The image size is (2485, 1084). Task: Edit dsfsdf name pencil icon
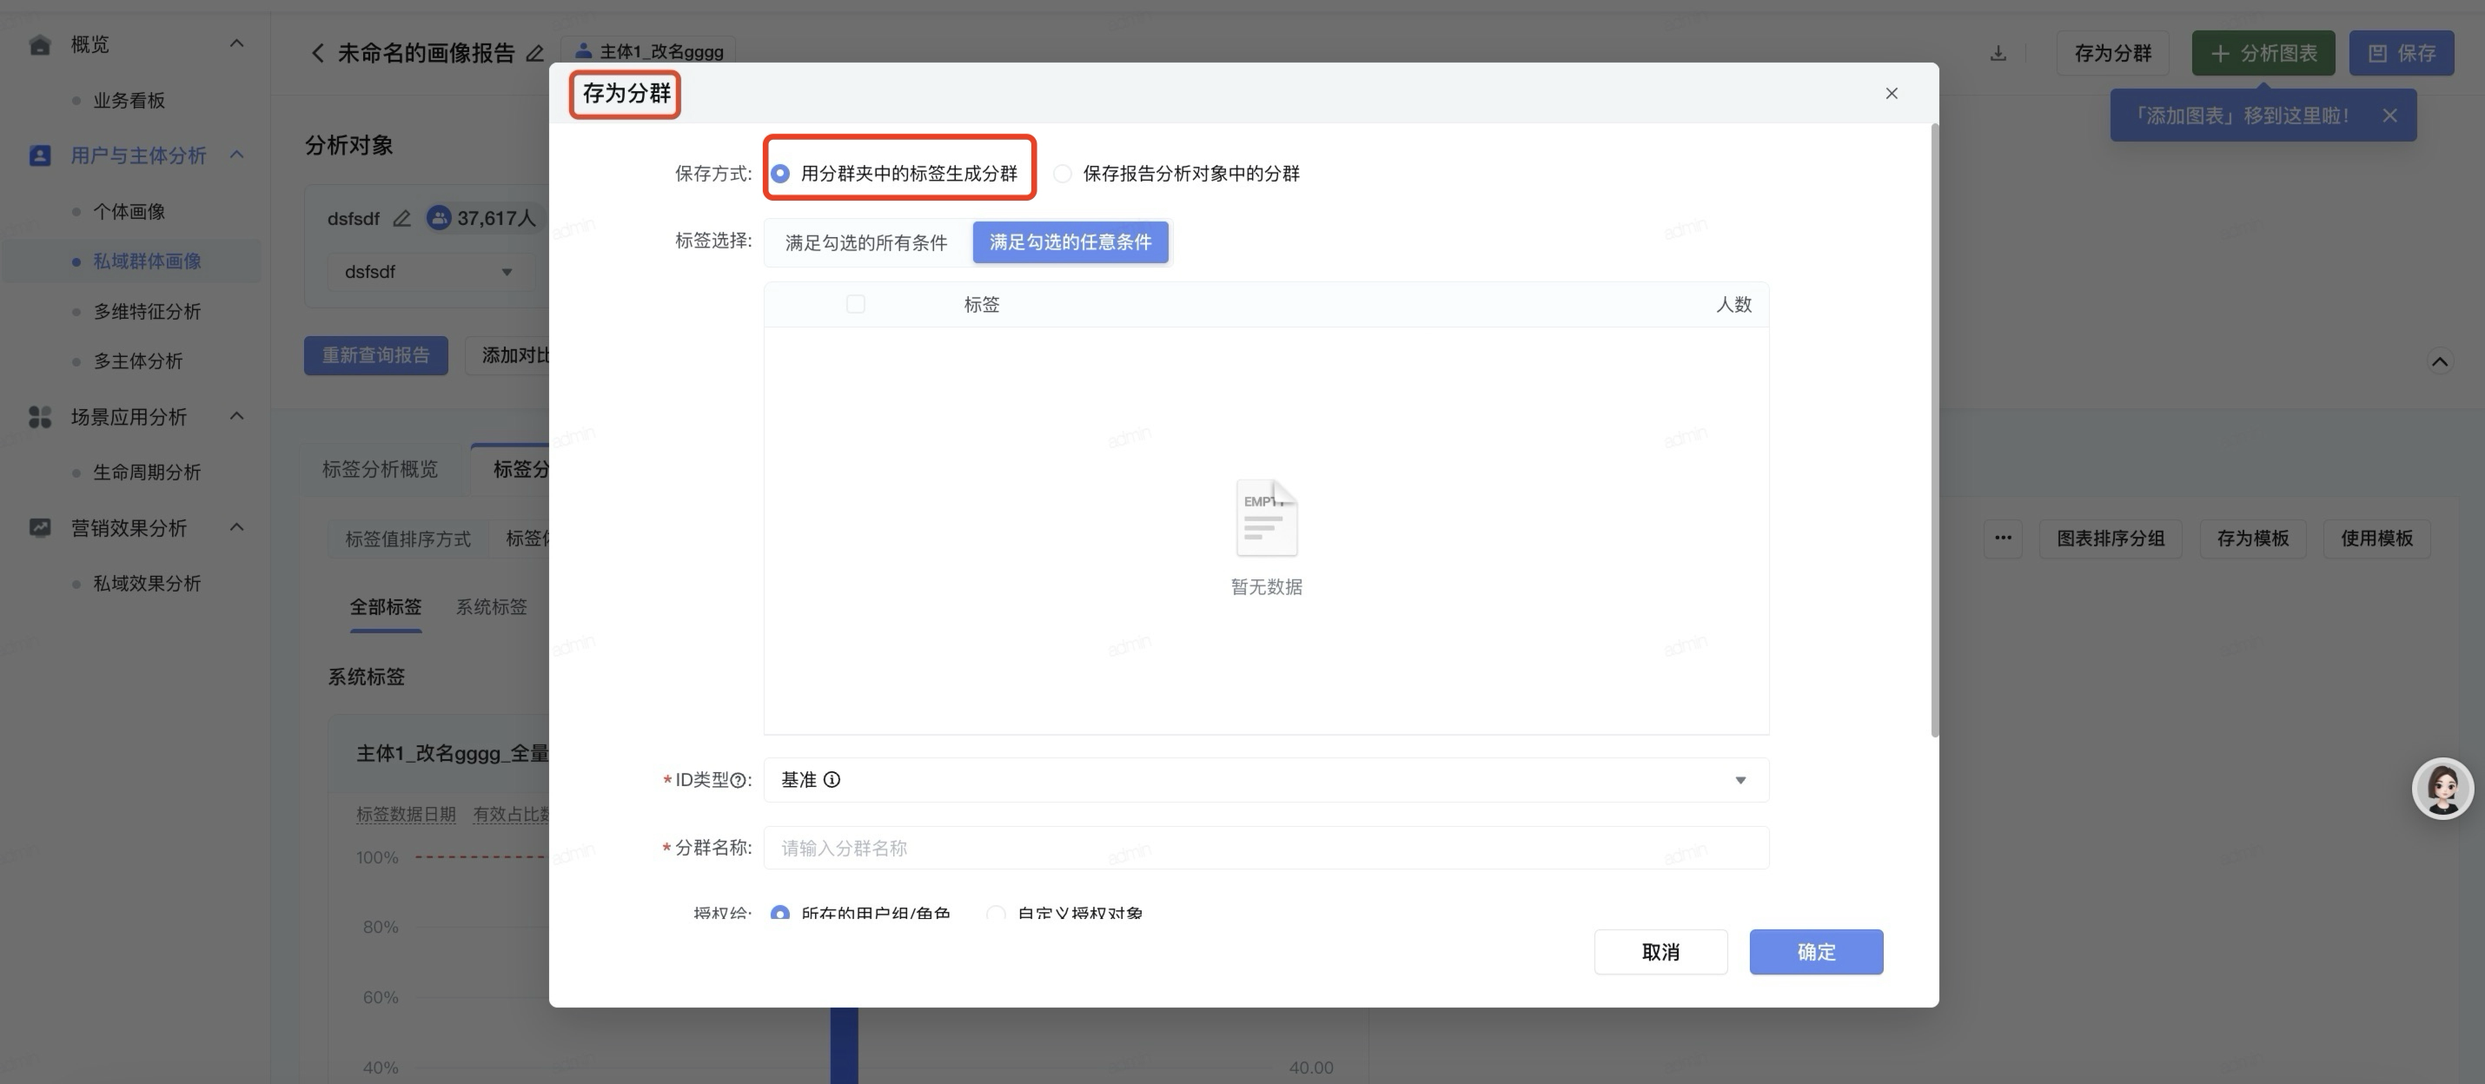[402, 219]
